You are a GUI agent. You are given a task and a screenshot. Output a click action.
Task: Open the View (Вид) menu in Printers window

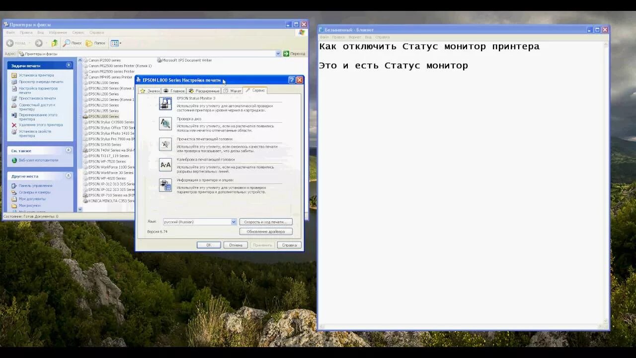pos(41,32)
